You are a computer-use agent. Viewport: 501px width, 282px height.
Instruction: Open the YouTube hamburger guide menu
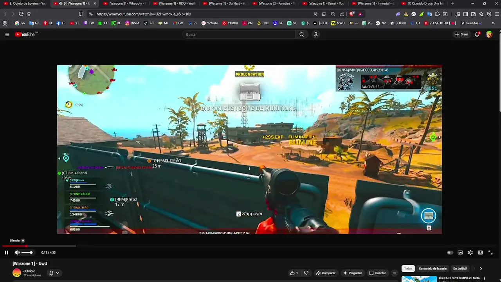tap(7, 34)
